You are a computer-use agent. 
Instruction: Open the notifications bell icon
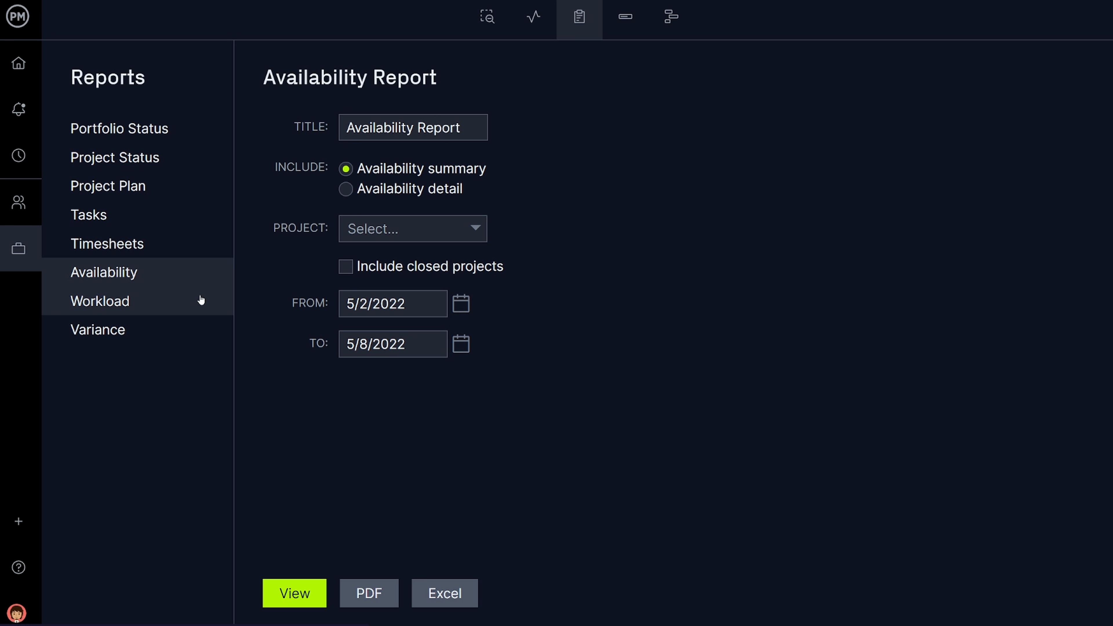(x=18, y=109)
